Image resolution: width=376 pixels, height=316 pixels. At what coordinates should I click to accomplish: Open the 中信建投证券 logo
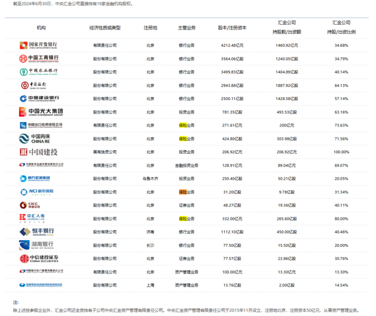point(39,259)
